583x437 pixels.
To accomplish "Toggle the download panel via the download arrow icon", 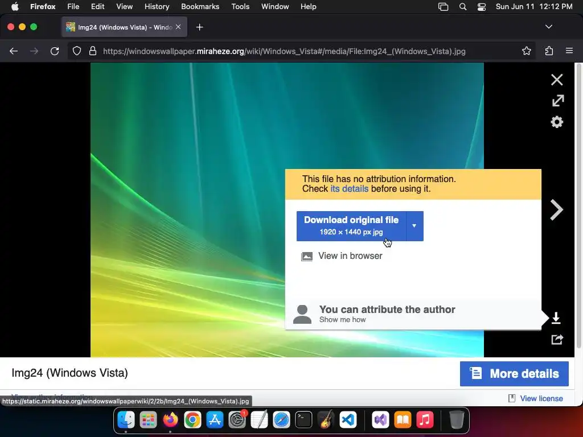I will pyautogui.click(x=556, y=318).
